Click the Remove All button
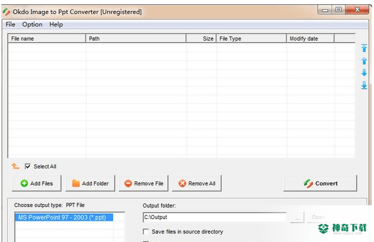This screenshot has height=242, width=374. [197, 183]
